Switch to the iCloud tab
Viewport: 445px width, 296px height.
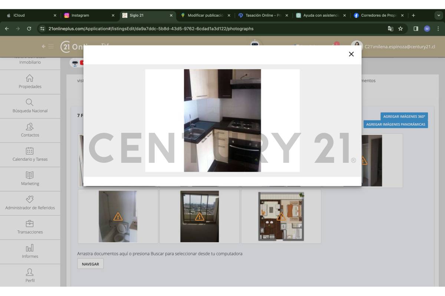31,16
